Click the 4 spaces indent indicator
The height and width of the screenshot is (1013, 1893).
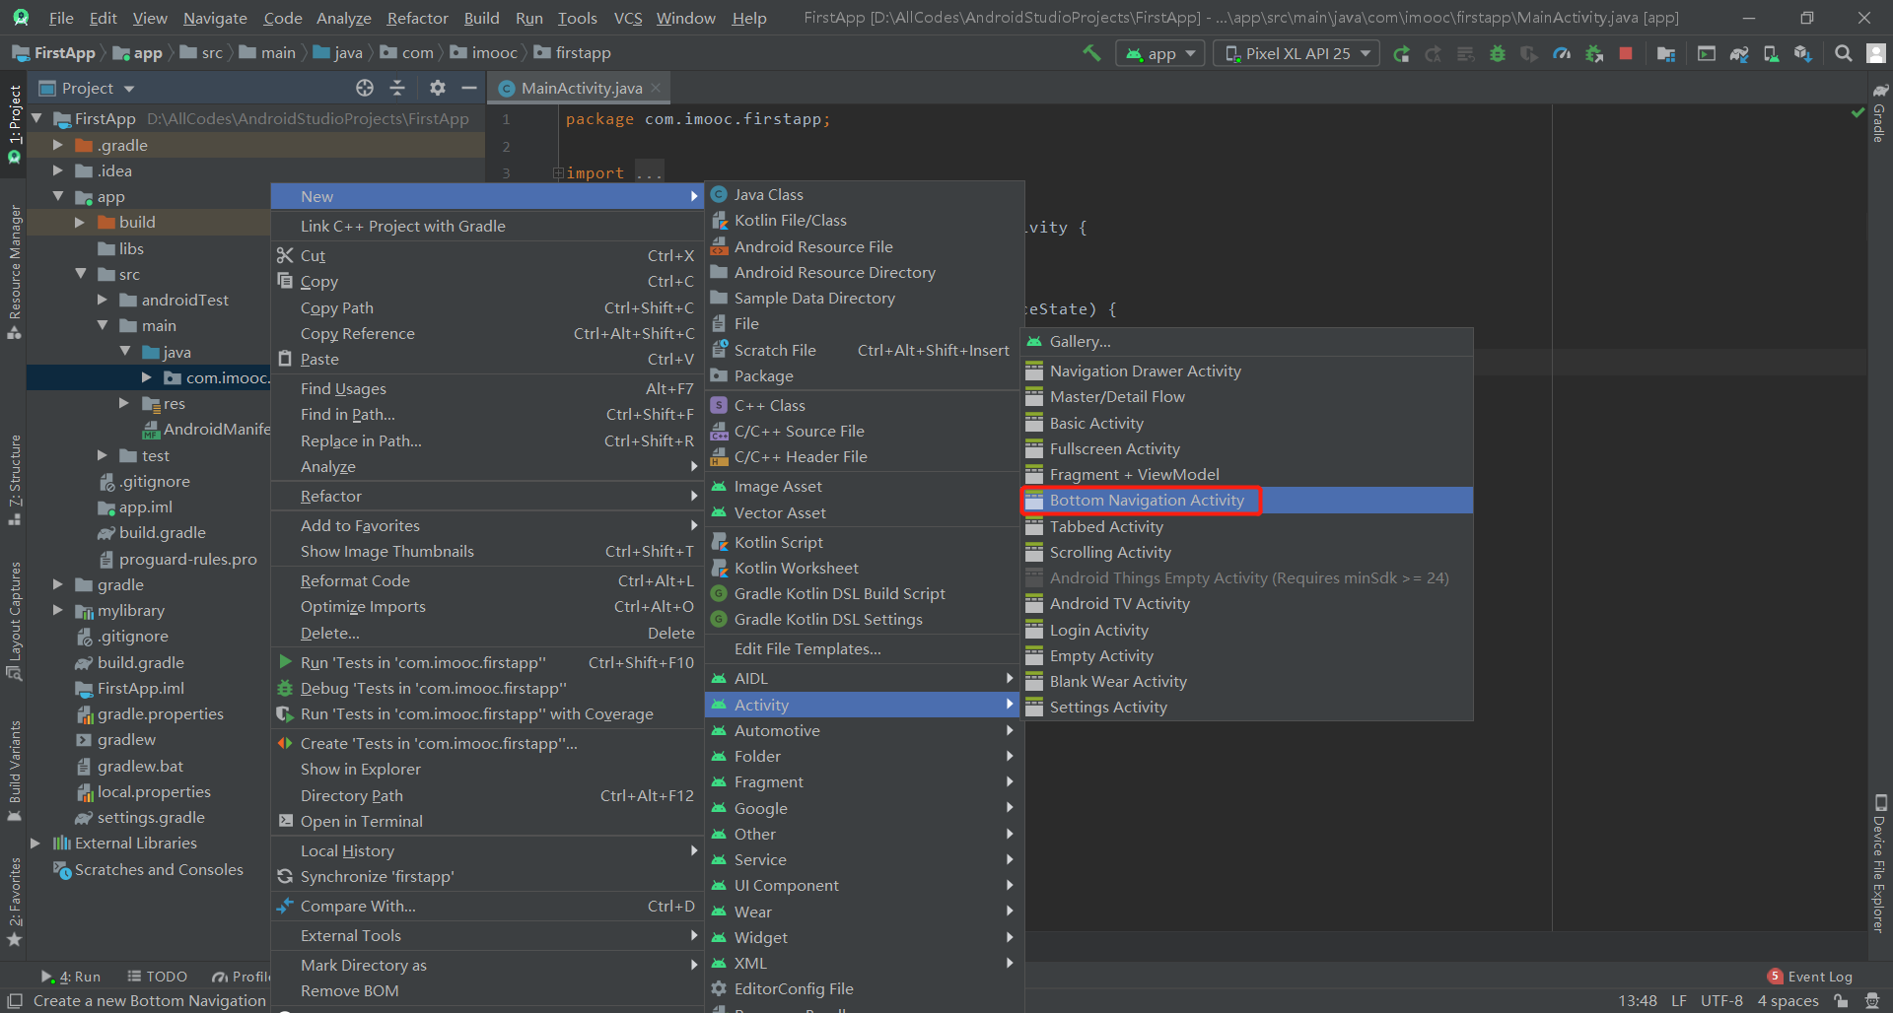click(1788, 1000)
